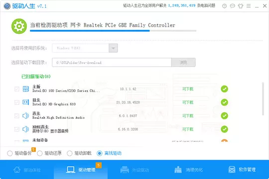Click the laptop icon in 驱动管理 tab

click(x=71, y=170)
